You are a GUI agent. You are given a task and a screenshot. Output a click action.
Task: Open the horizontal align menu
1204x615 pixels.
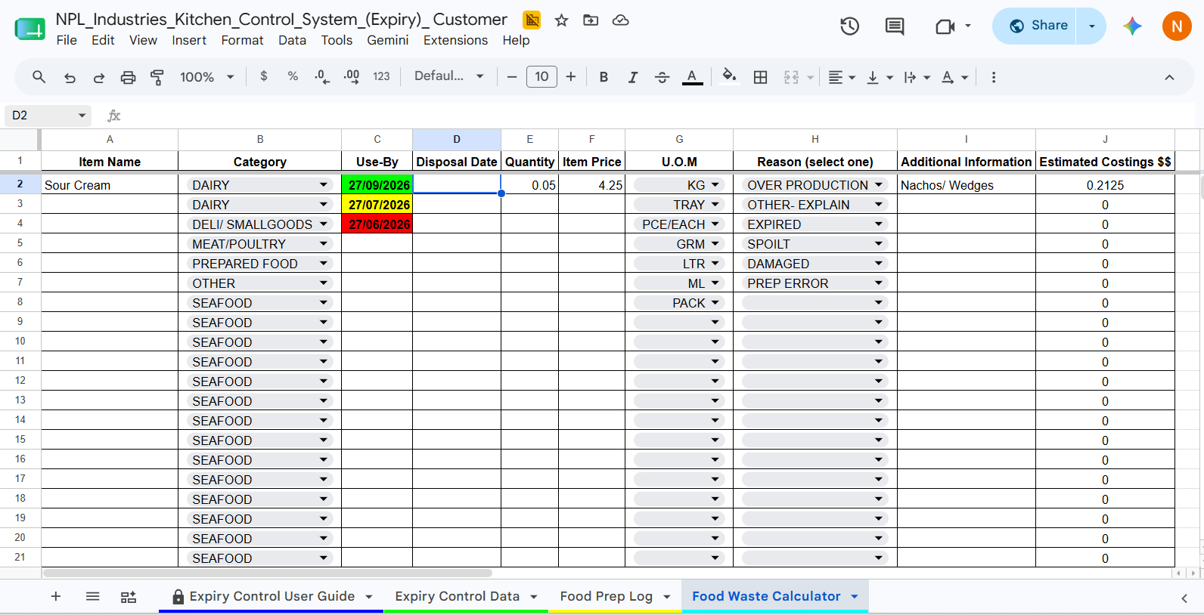coord(842,77)
